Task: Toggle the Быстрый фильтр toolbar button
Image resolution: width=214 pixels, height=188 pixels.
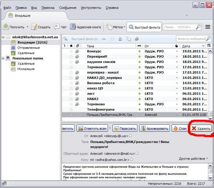Action: (144, 27)
